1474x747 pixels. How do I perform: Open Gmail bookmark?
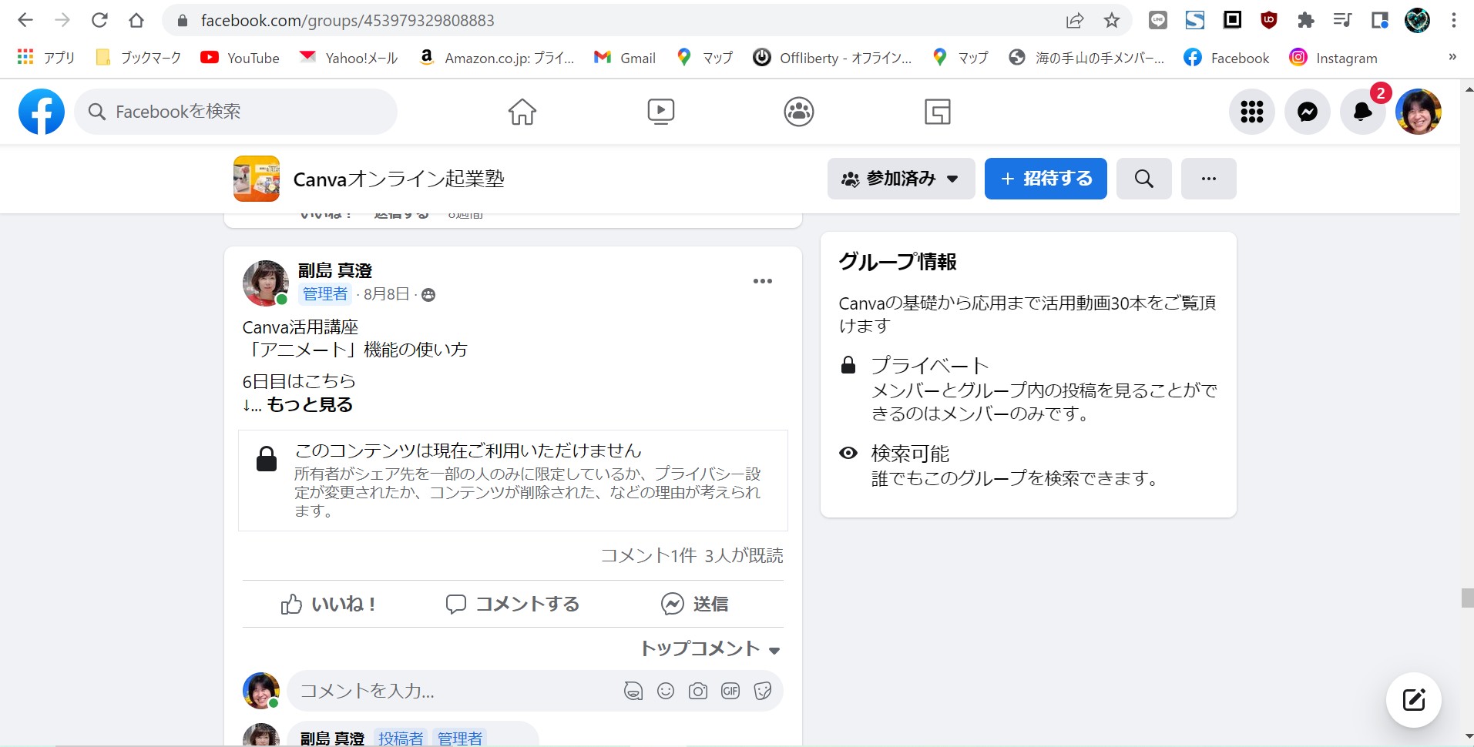coord(624,57)
